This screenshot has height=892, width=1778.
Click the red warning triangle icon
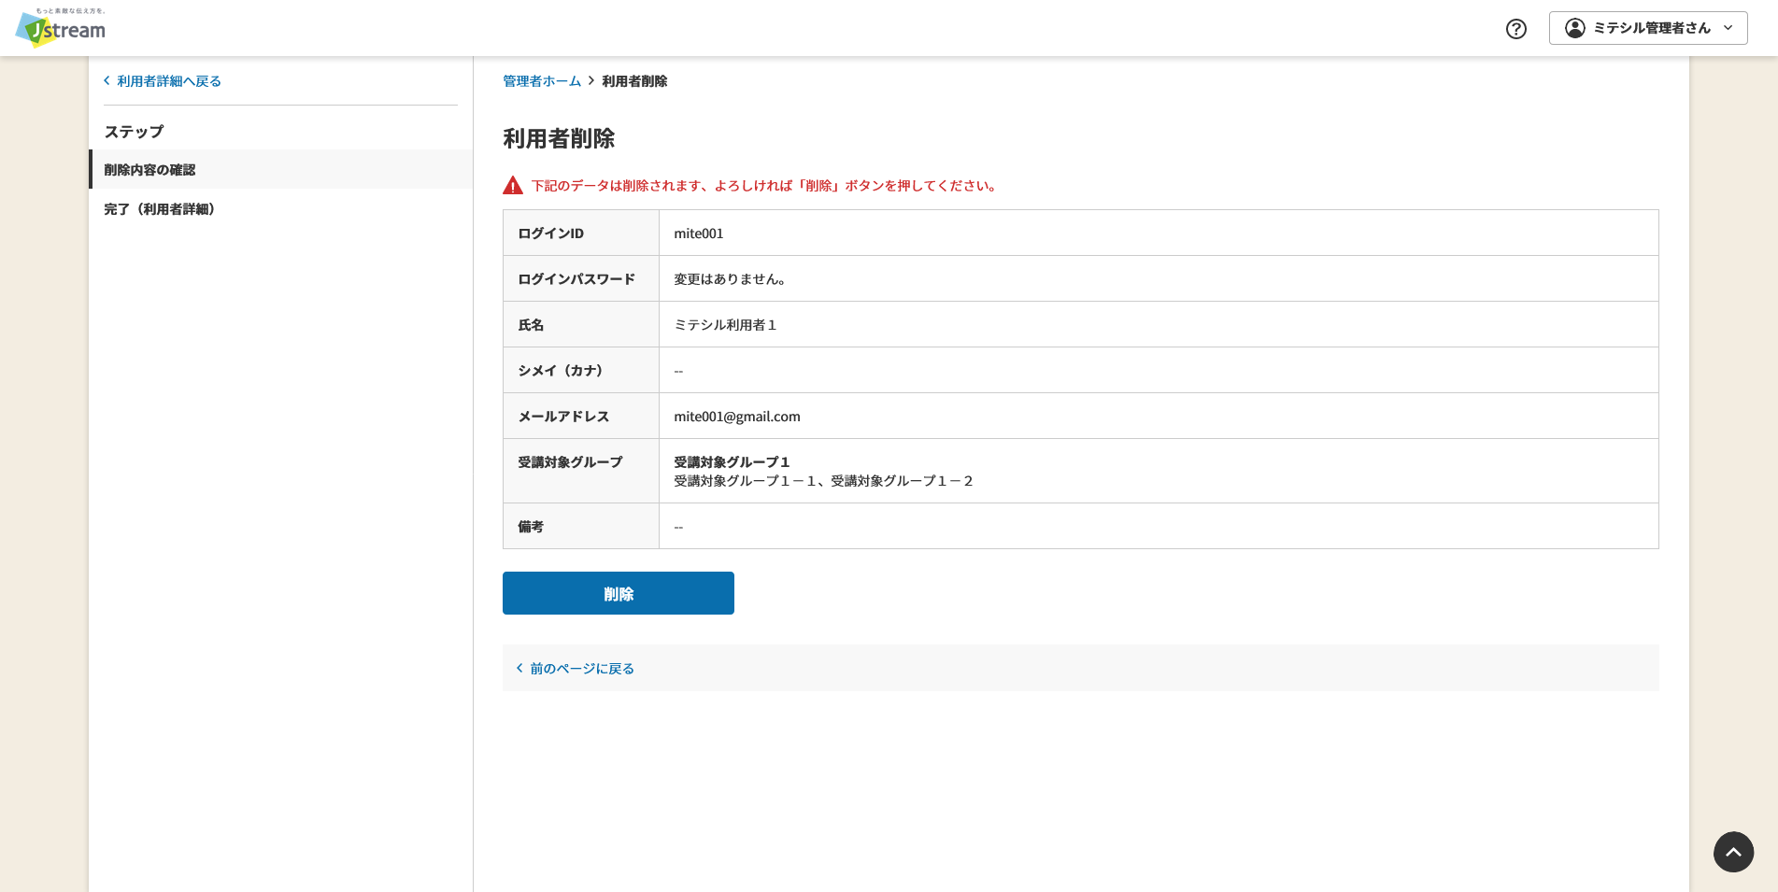(513, 185)
